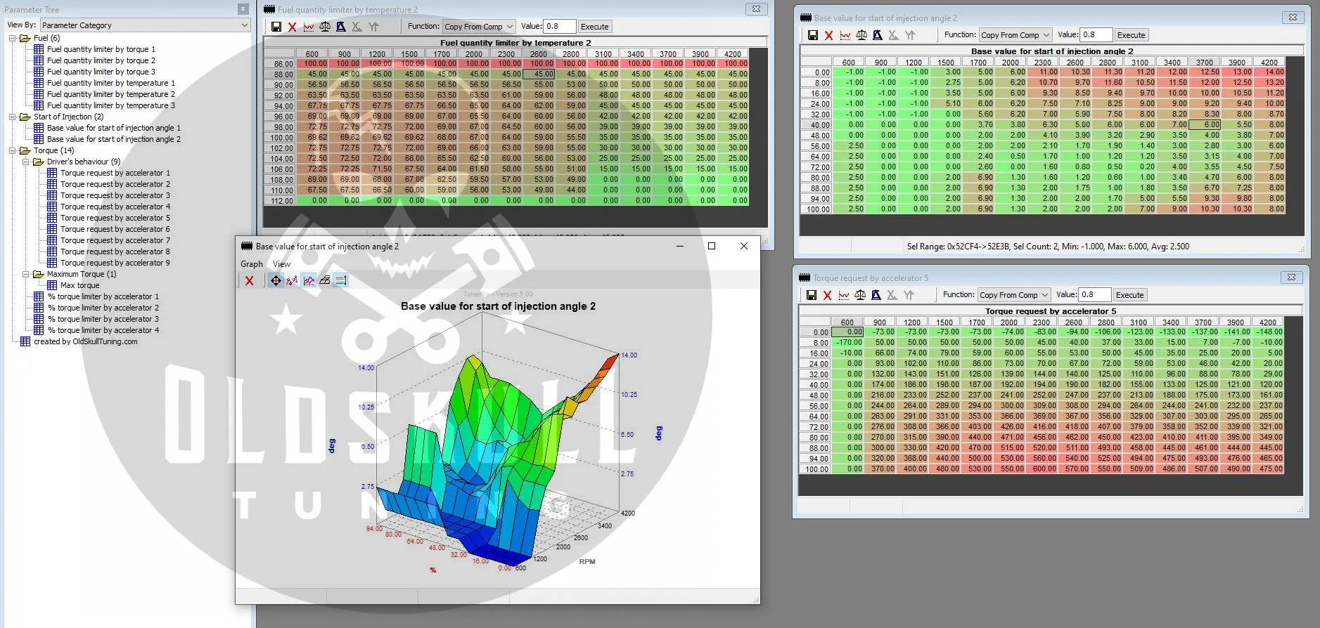Click the 14.00 red cell in injection angle table
Viewport: 1320px width, 628px height.
point(1274,72)
